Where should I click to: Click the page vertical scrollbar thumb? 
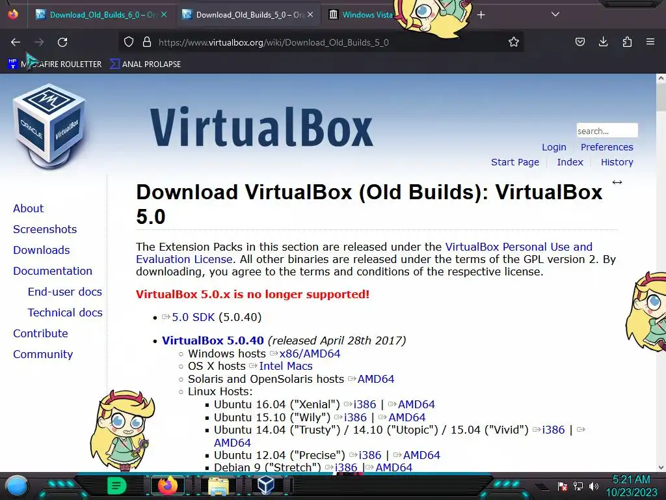[x=661, y=98]
